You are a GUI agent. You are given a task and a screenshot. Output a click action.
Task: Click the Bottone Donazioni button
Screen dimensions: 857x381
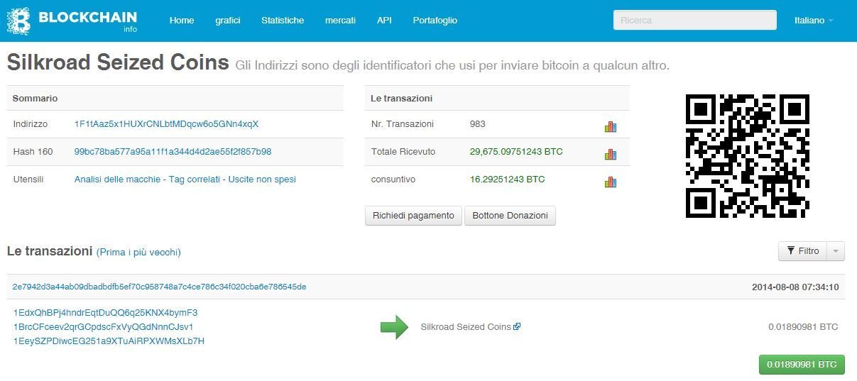[x=510, y=216]
